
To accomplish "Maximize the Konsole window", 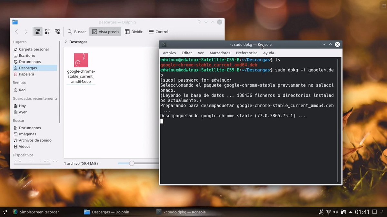I will point(331,45).
